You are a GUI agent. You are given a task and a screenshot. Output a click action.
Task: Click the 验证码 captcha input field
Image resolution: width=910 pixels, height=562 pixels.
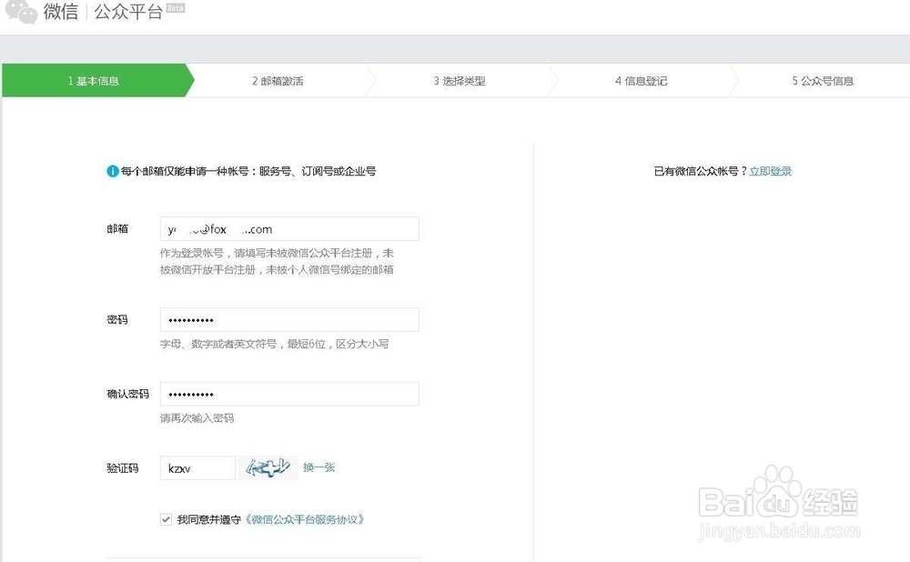point(197,467)
